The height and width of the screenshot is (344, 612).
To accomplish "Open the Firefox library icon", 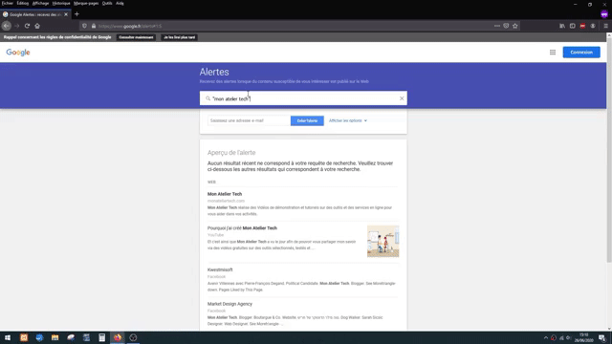I will (562, 26).
